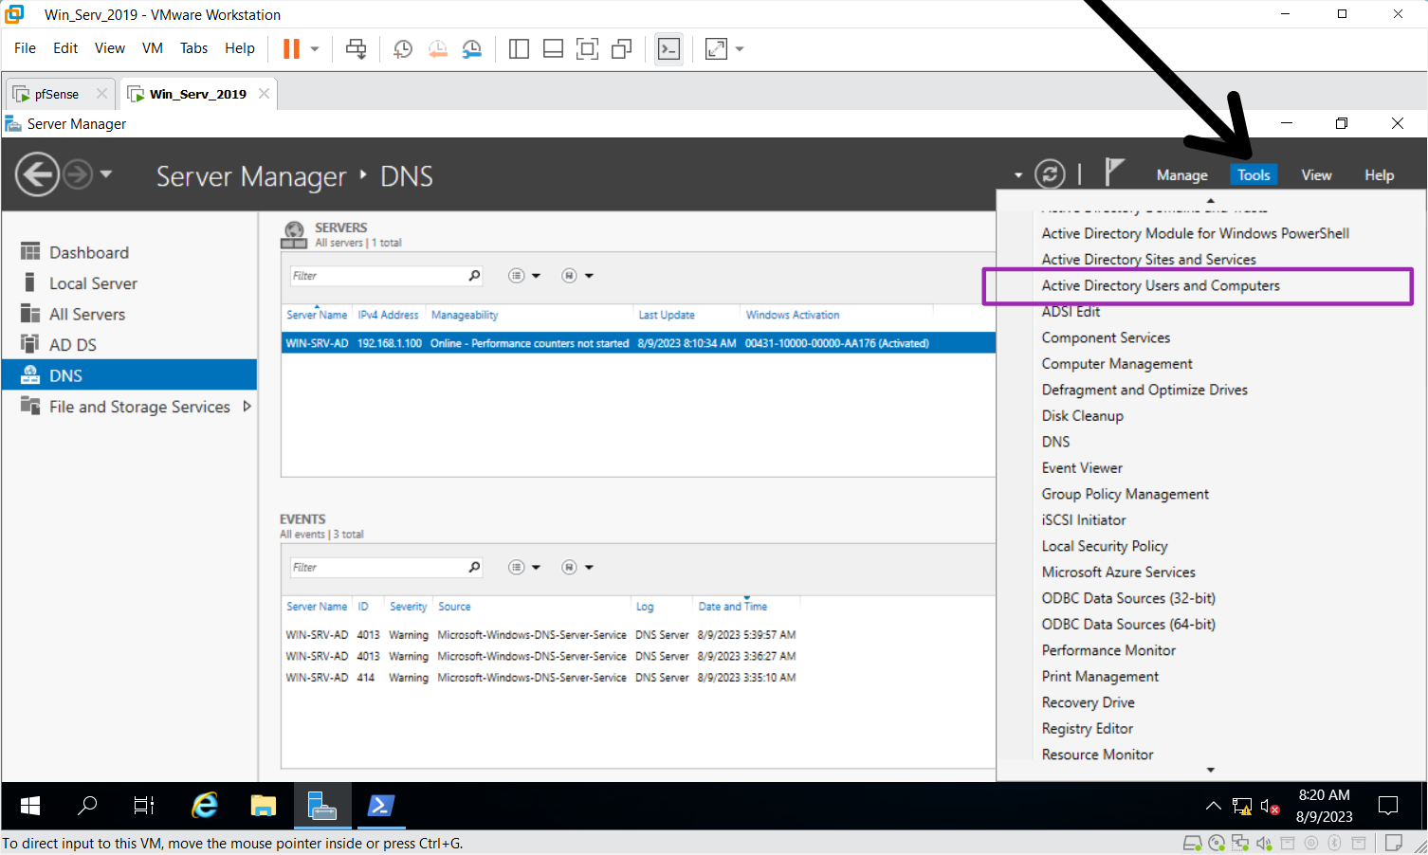Image resolution: width=1428 pixels, height=855 pixels.
Task: Pause the virtual machine in VMware toolbar
Action: [291, 48]
